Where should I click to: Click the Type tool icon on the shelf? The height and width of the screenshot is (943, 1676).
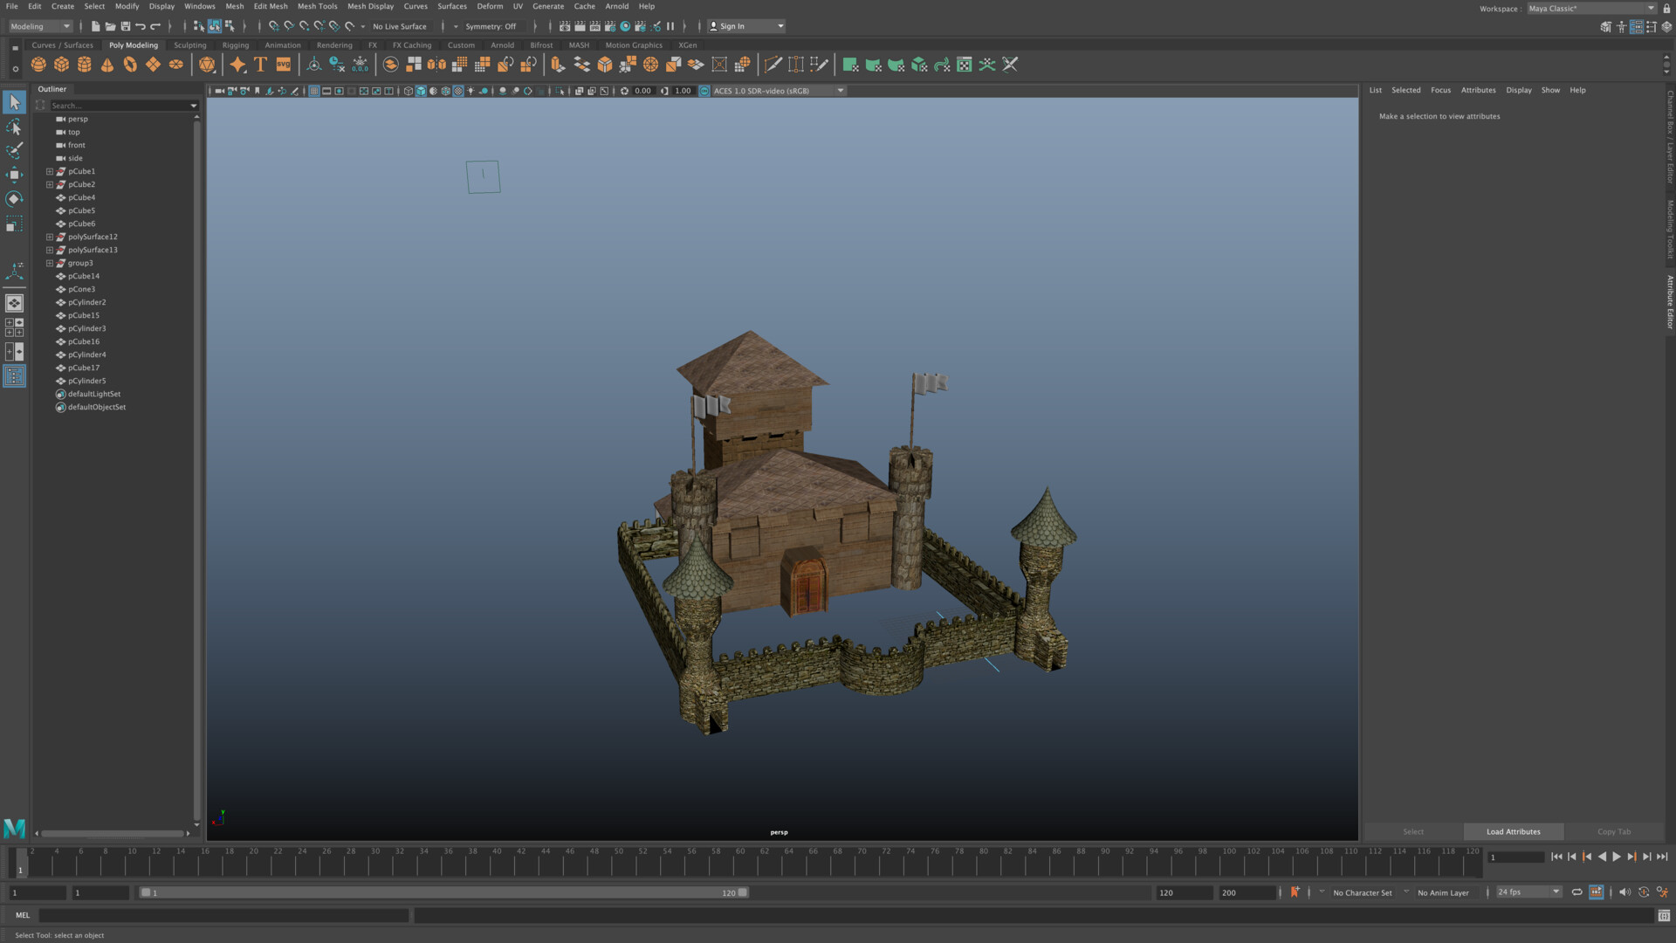[x=259, y=64]
